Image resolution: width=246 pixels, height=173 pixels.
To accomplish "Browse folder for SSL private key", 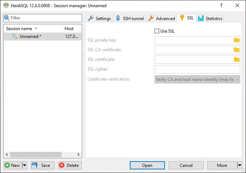I will (x=237, y=40).
